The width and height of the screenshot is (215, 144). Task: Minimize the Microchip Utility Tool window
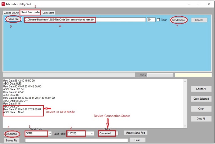[x=189, y=4]
